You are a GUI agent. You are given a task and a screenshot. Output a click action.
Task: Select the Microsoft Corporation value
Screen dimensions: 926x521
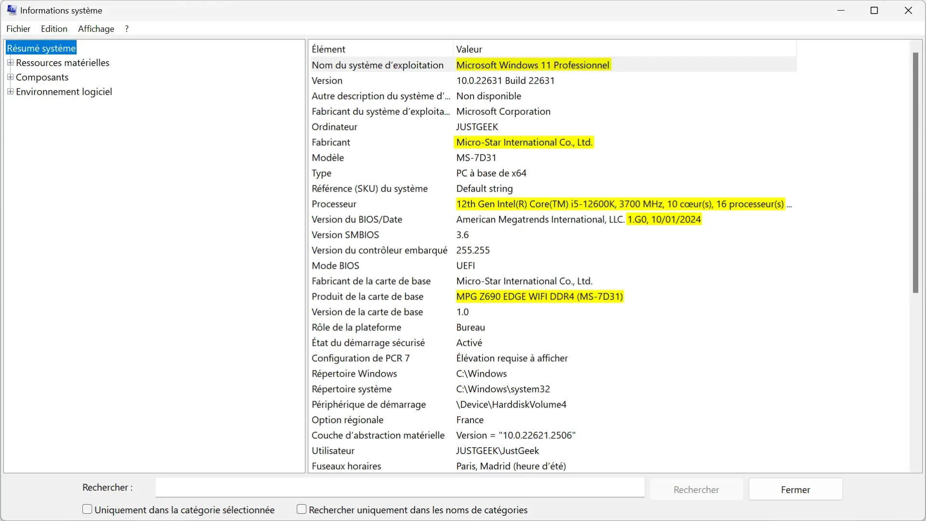503,111
